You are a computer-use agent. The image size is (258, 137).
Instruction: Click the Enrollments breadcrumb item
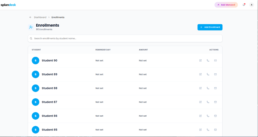tap(58, 17)
